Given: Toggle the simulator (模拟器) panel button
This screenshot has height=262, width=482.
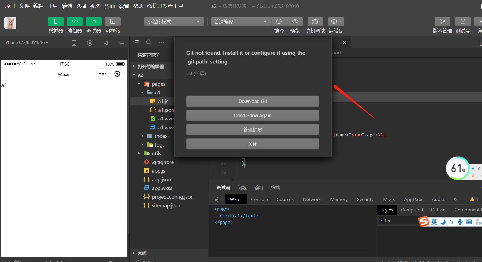Looking at the screenshot, I should [x=56, y=21].
